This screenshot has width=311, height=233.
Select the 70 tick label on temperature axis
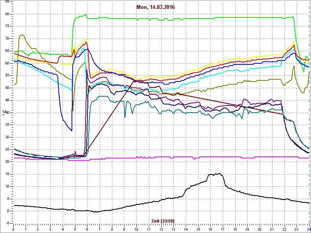7,38
